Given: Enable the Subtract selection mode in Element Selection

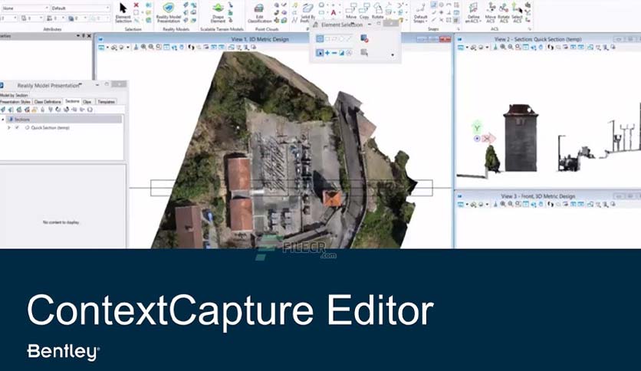Looking at the screenshot, I should (334, 53).
